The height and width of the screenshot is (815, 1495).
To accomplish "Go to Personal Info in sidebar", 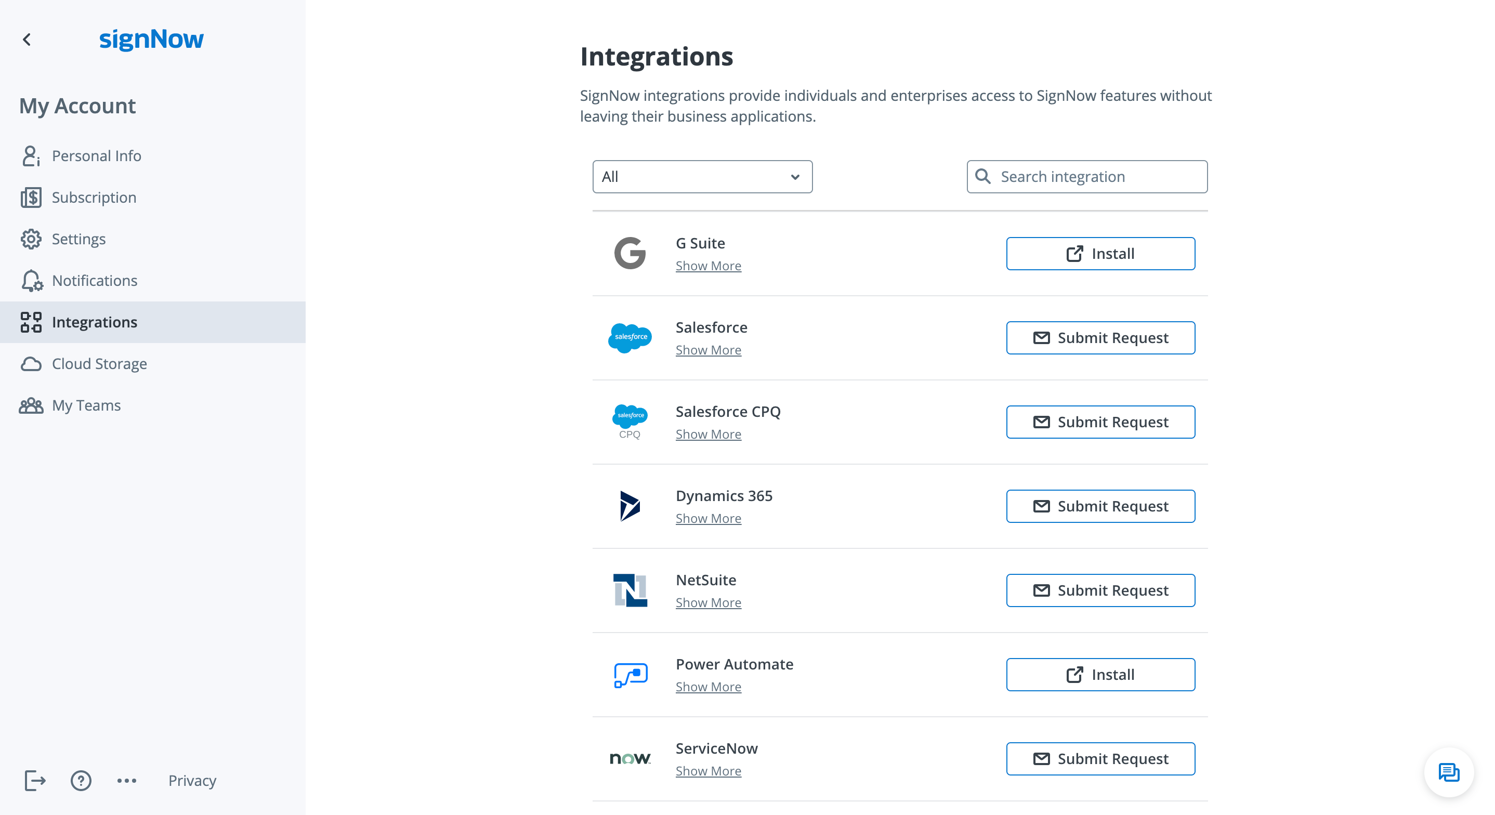I will click(x=96, y=155).
